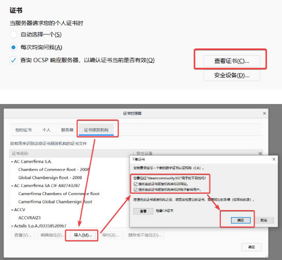Open 安全设备(D)... button

232,75
